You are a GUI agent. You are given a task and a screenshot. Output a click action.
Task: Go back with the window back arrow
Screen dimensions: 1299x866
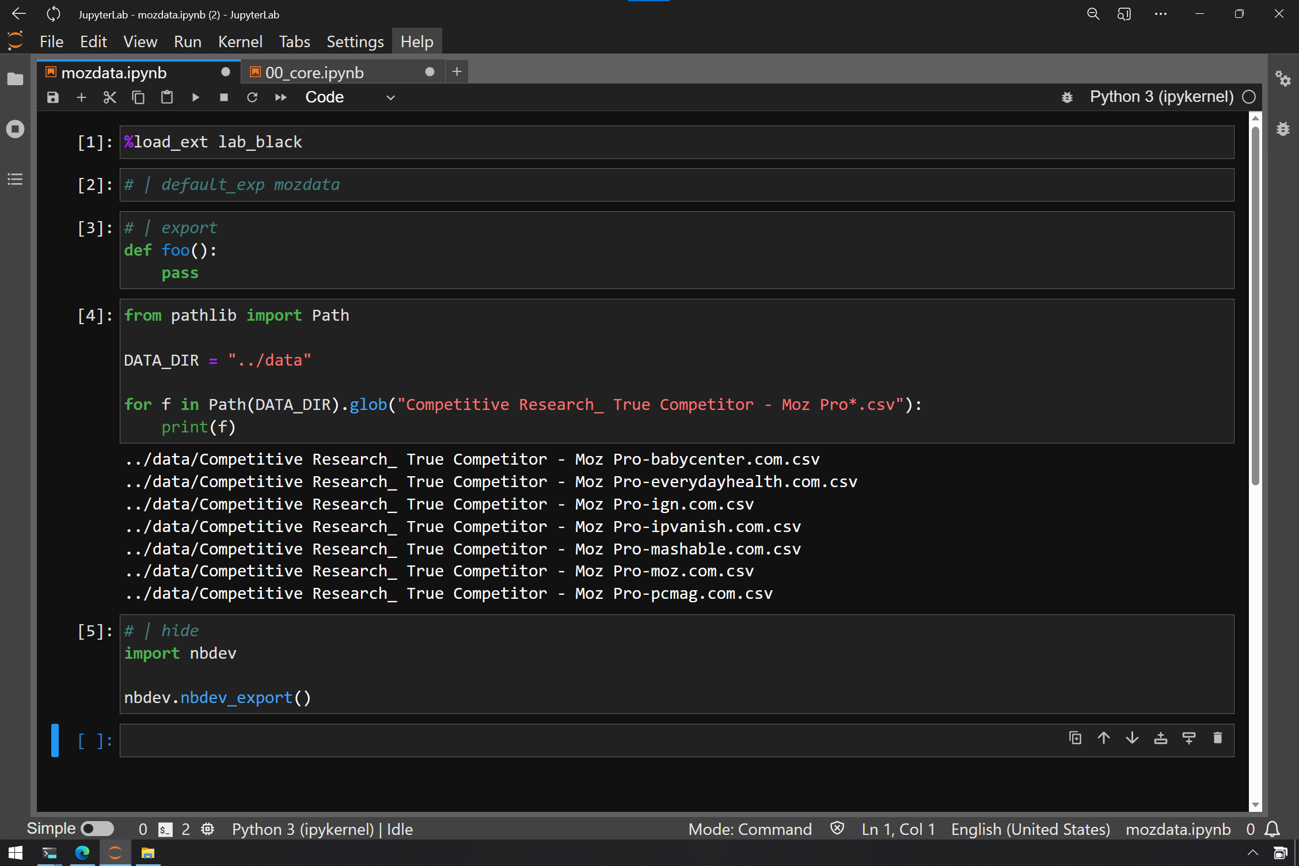tap(18, 14)
